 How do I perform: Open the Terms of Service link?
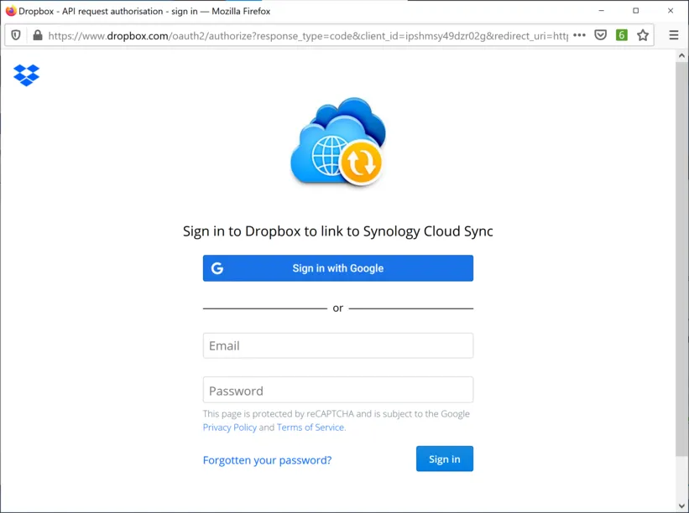click(x=310, y=427)
